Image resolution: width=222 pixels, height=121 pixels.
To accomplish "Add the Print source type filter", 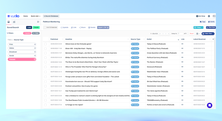I will [x=22, y=44].
